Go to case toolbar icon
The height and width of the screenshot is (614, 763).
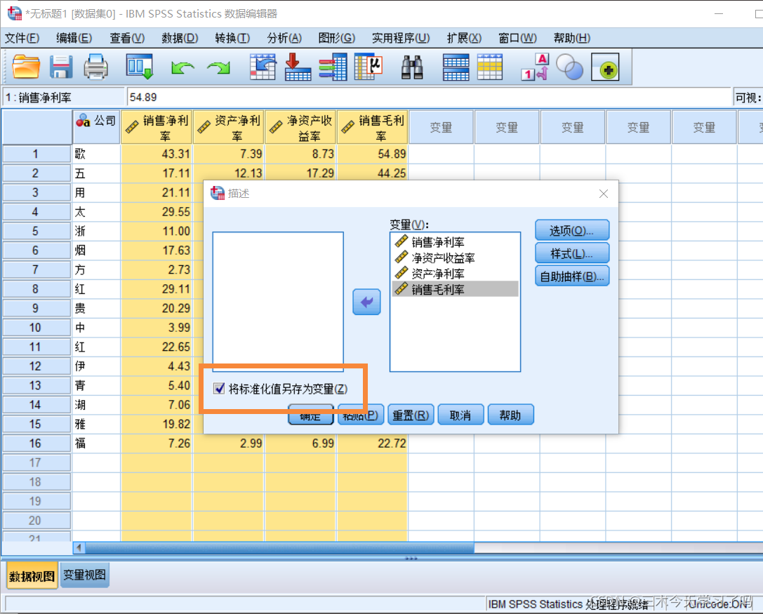coord(263,67)
